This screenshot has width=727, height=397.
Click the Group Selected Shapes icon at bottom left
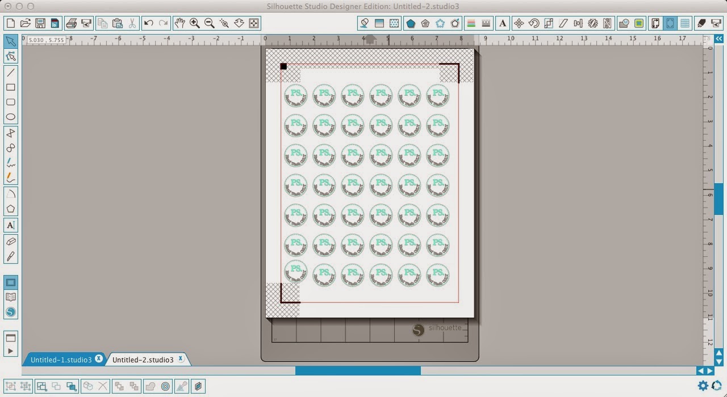(10, 386)
